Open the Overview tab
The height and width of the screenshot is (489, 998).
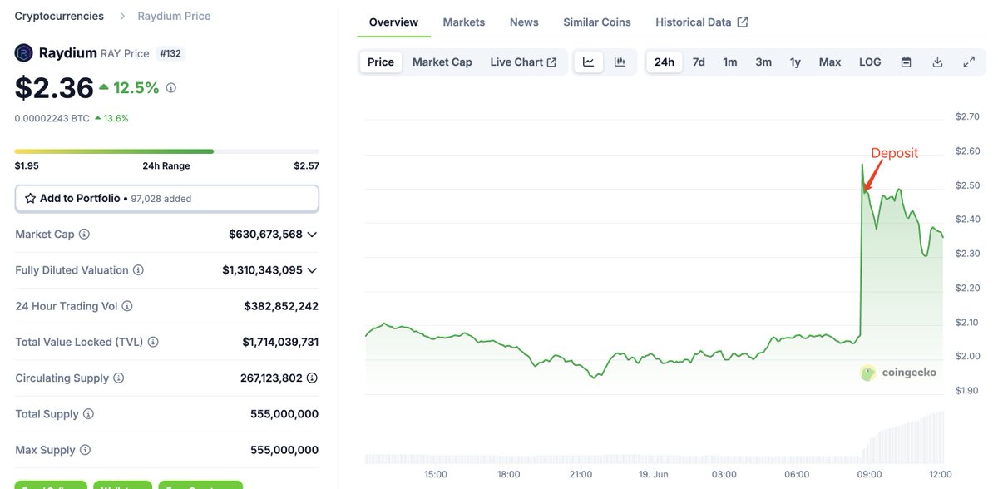[393, 22]
